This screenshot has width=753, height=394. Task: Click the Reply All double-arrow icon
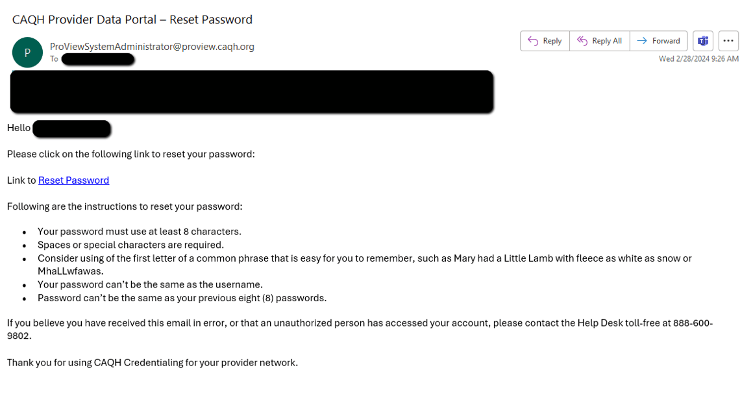580,40
